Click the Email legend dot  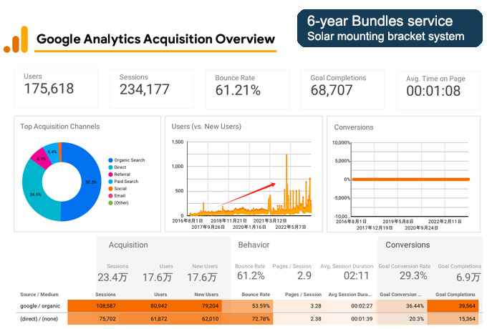point(110,196)
